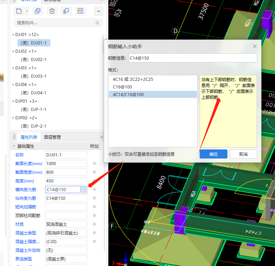Edit the 纵向受力筋 value field

[66, 198]
